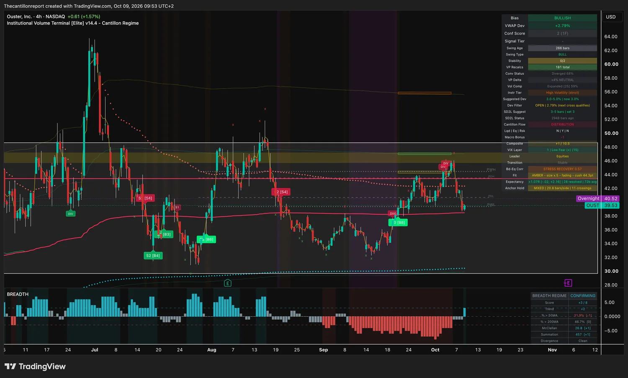This screenshot has height=378, width=628.
Task: Click the AMBER Fit row value
Action: click(562, 175)
